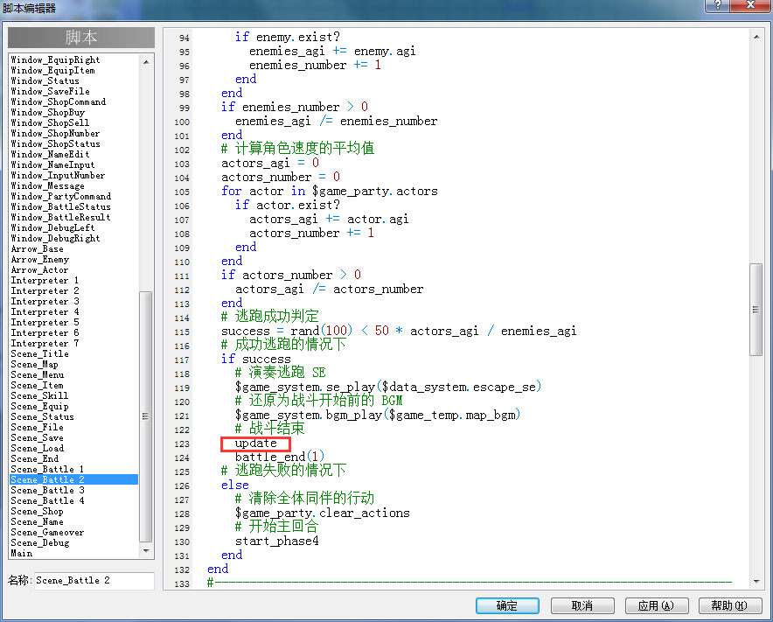Click the script list scroll-up arrow
The height and width of the screenshot is (622, 773).
pyautogui.click(x=146, y=62)
